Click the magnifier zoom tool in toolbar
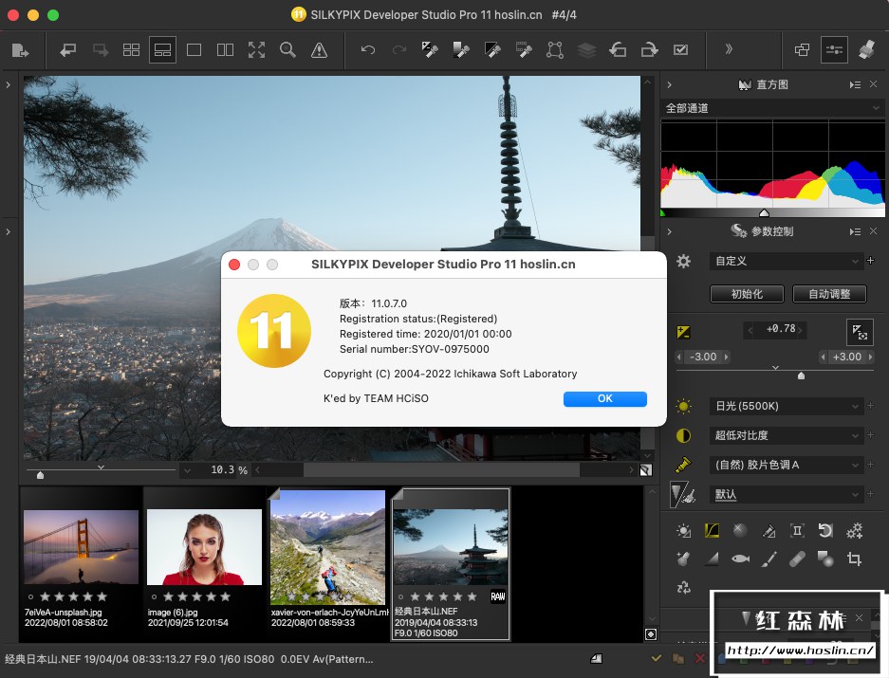 tap(287, 50)
